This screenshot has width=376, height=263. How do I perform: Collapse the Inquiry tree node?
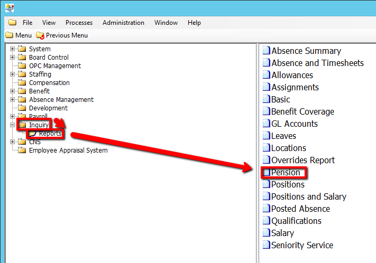click(12, 125)
